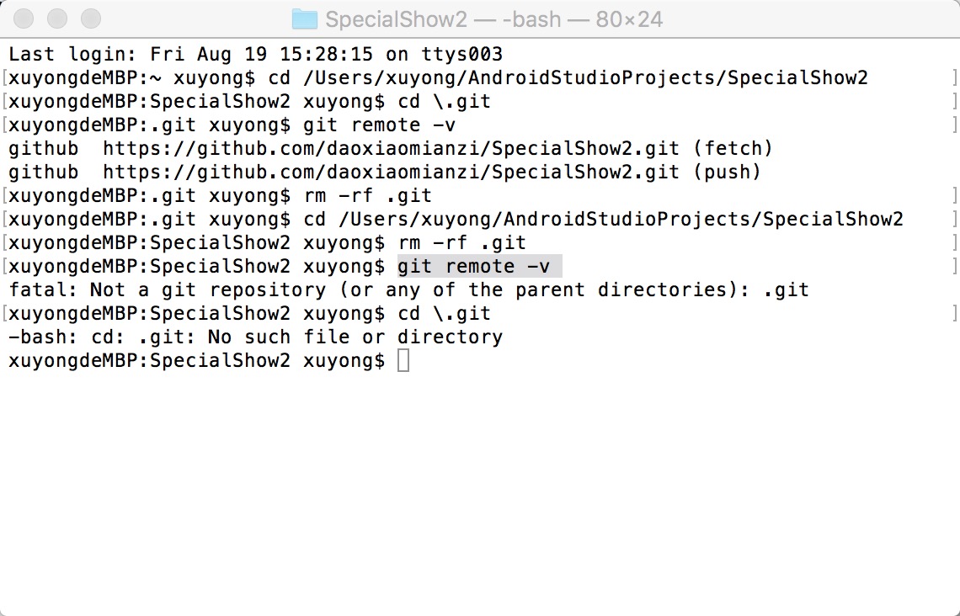
Task: Click the push URL for SpecialShow2.git
Action: click(391, 172)
